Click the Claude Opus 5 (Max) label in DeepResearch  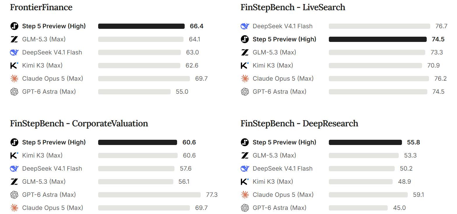(x=283, y=195)
